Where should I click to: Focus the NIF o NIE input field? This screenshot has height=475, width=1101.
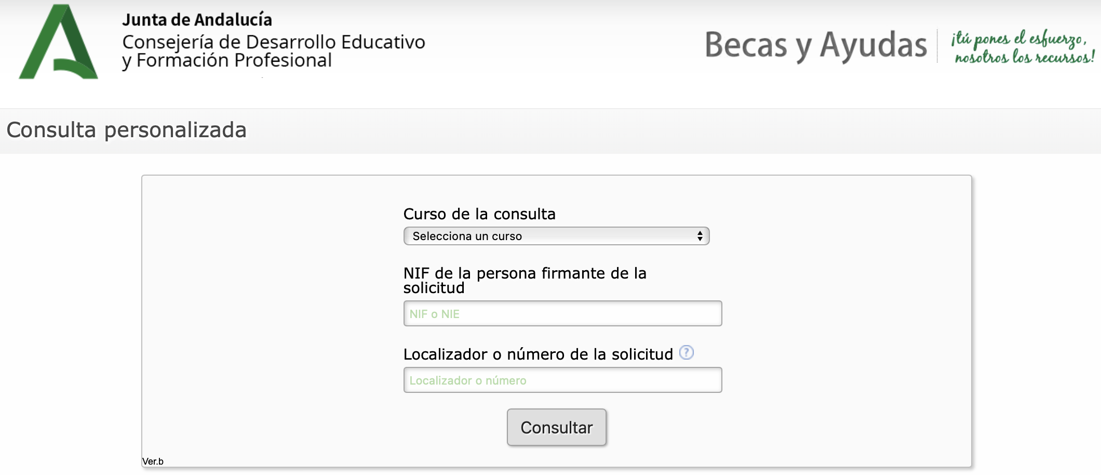tap(562, 313)
